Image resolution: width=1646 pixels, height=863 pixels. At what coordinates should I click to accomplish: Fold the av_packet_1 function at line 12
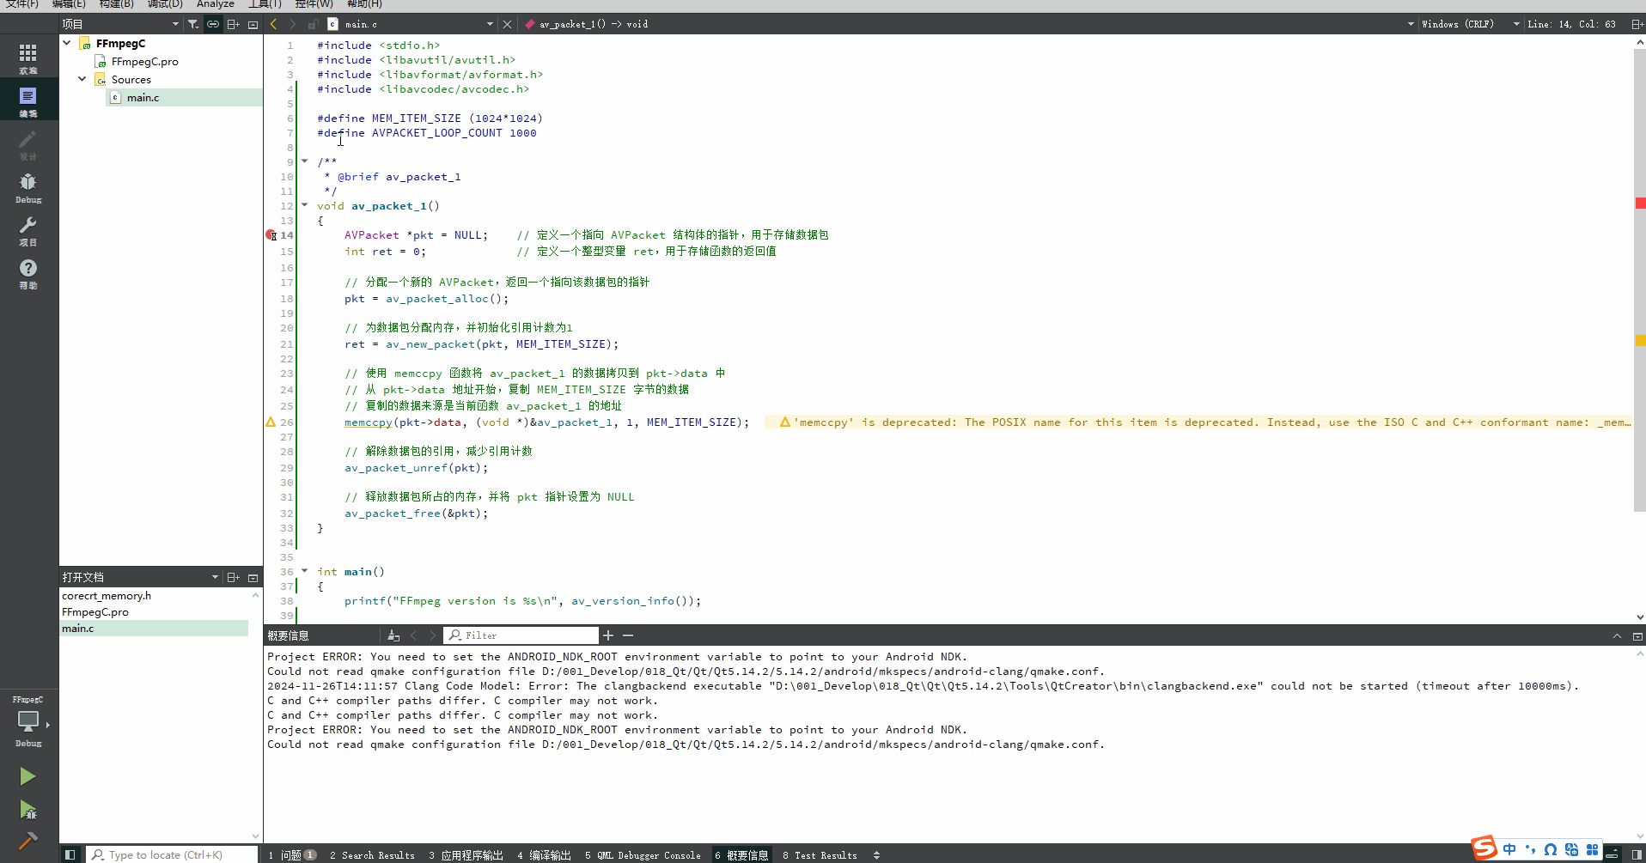[304, 205]
